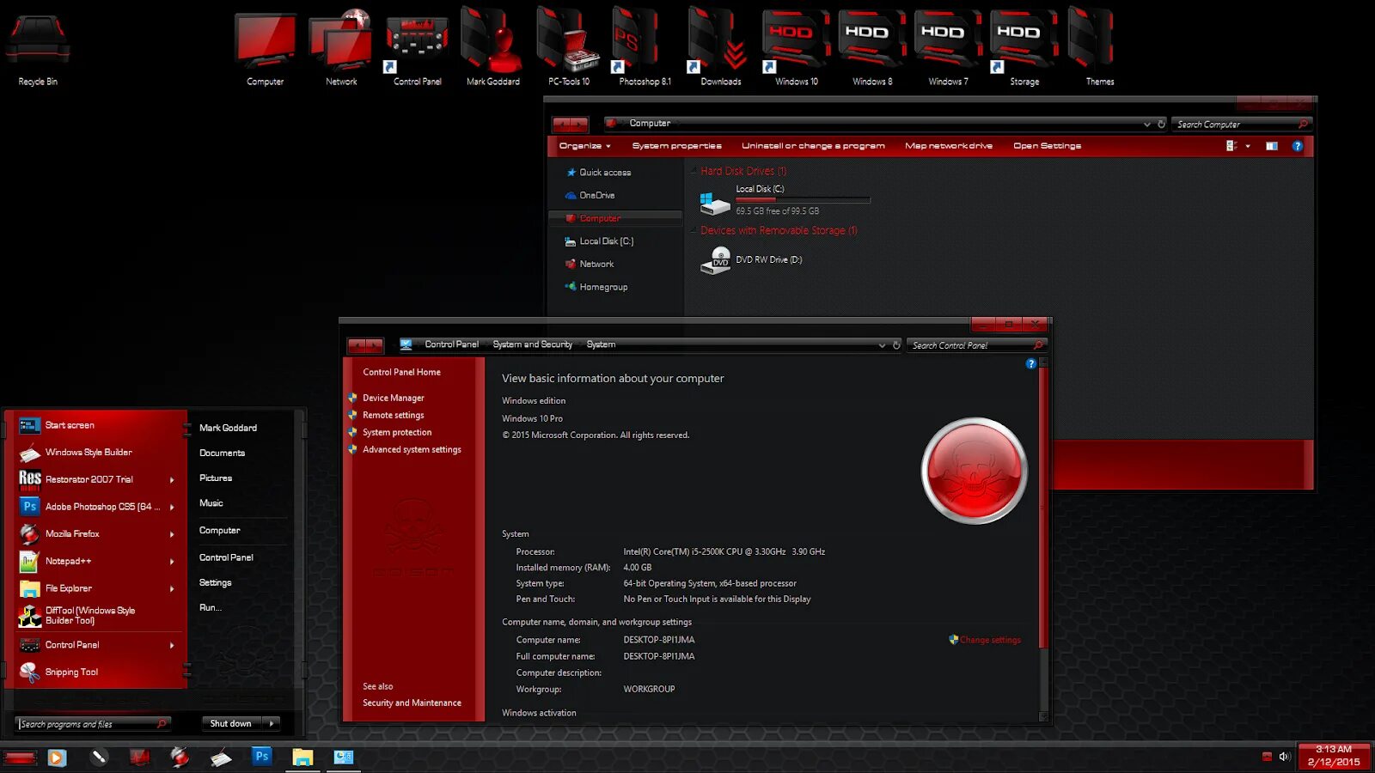Open Advanced system settings link
Screen dimensions: 1375x773
click(x=412, y=450)
